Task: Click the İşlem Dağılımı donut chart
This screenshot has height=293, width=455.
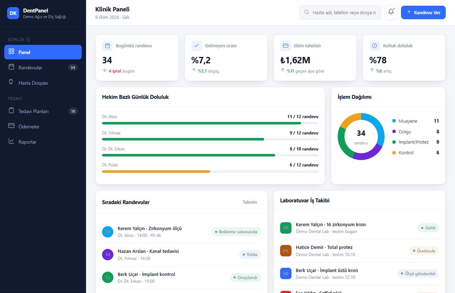Action: pyautogui.click(x=361, y=137)
